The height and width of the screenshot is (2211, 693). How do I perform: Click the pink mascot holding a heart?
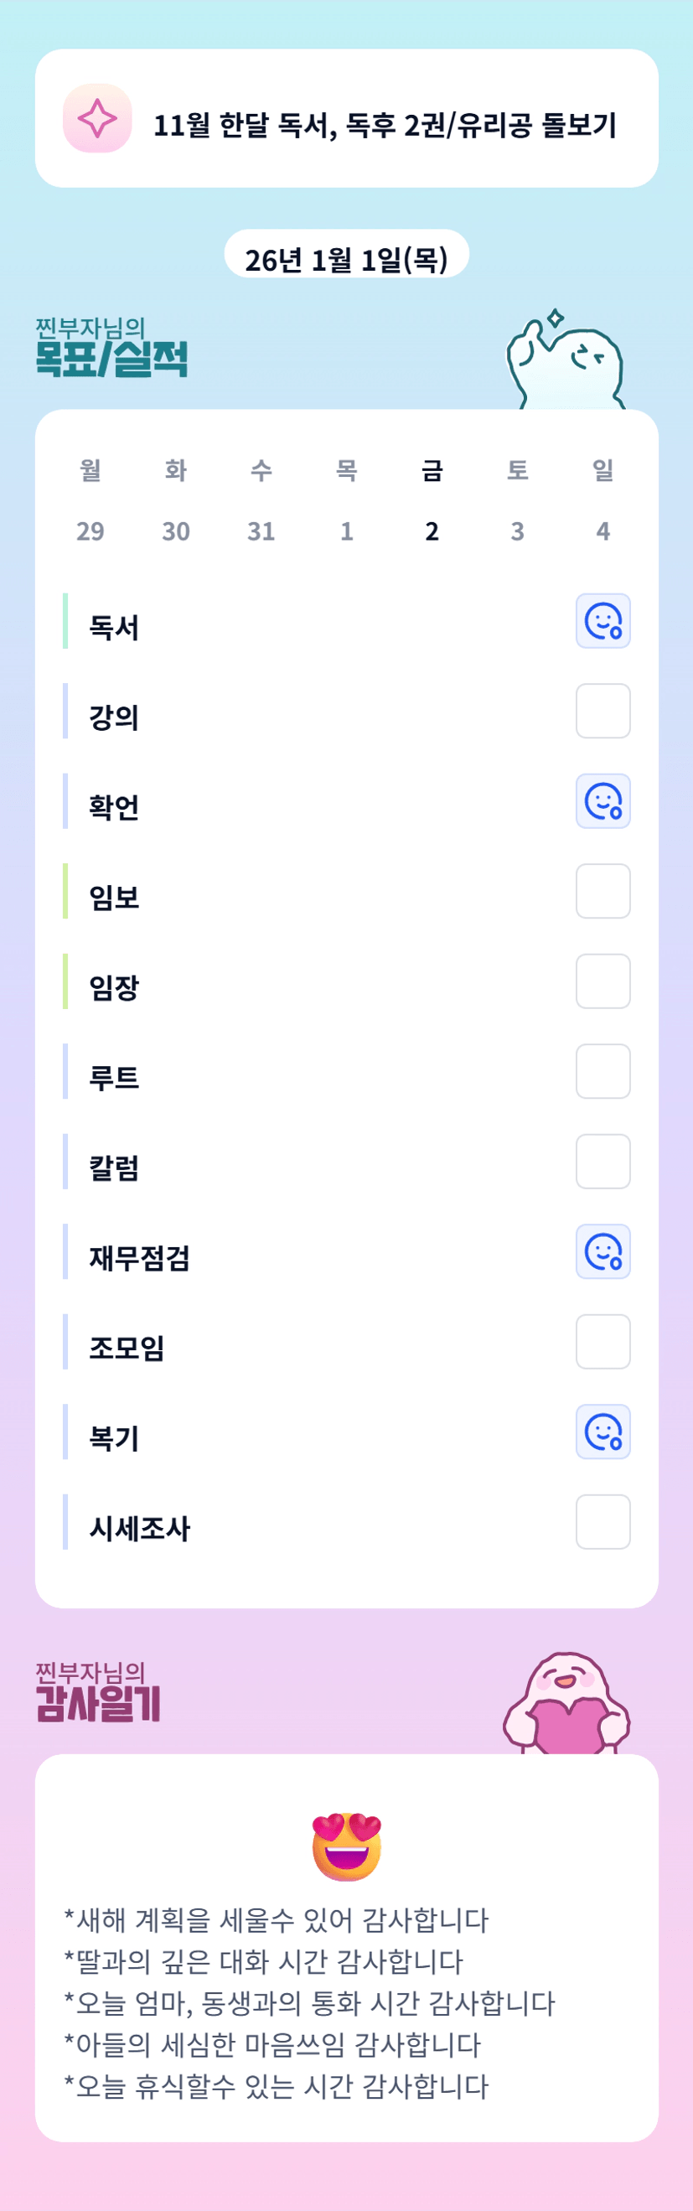(566, 1705)
